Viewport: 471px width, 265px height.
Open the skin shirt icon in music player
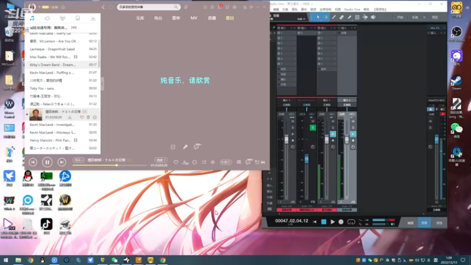(x=227, y=7)
